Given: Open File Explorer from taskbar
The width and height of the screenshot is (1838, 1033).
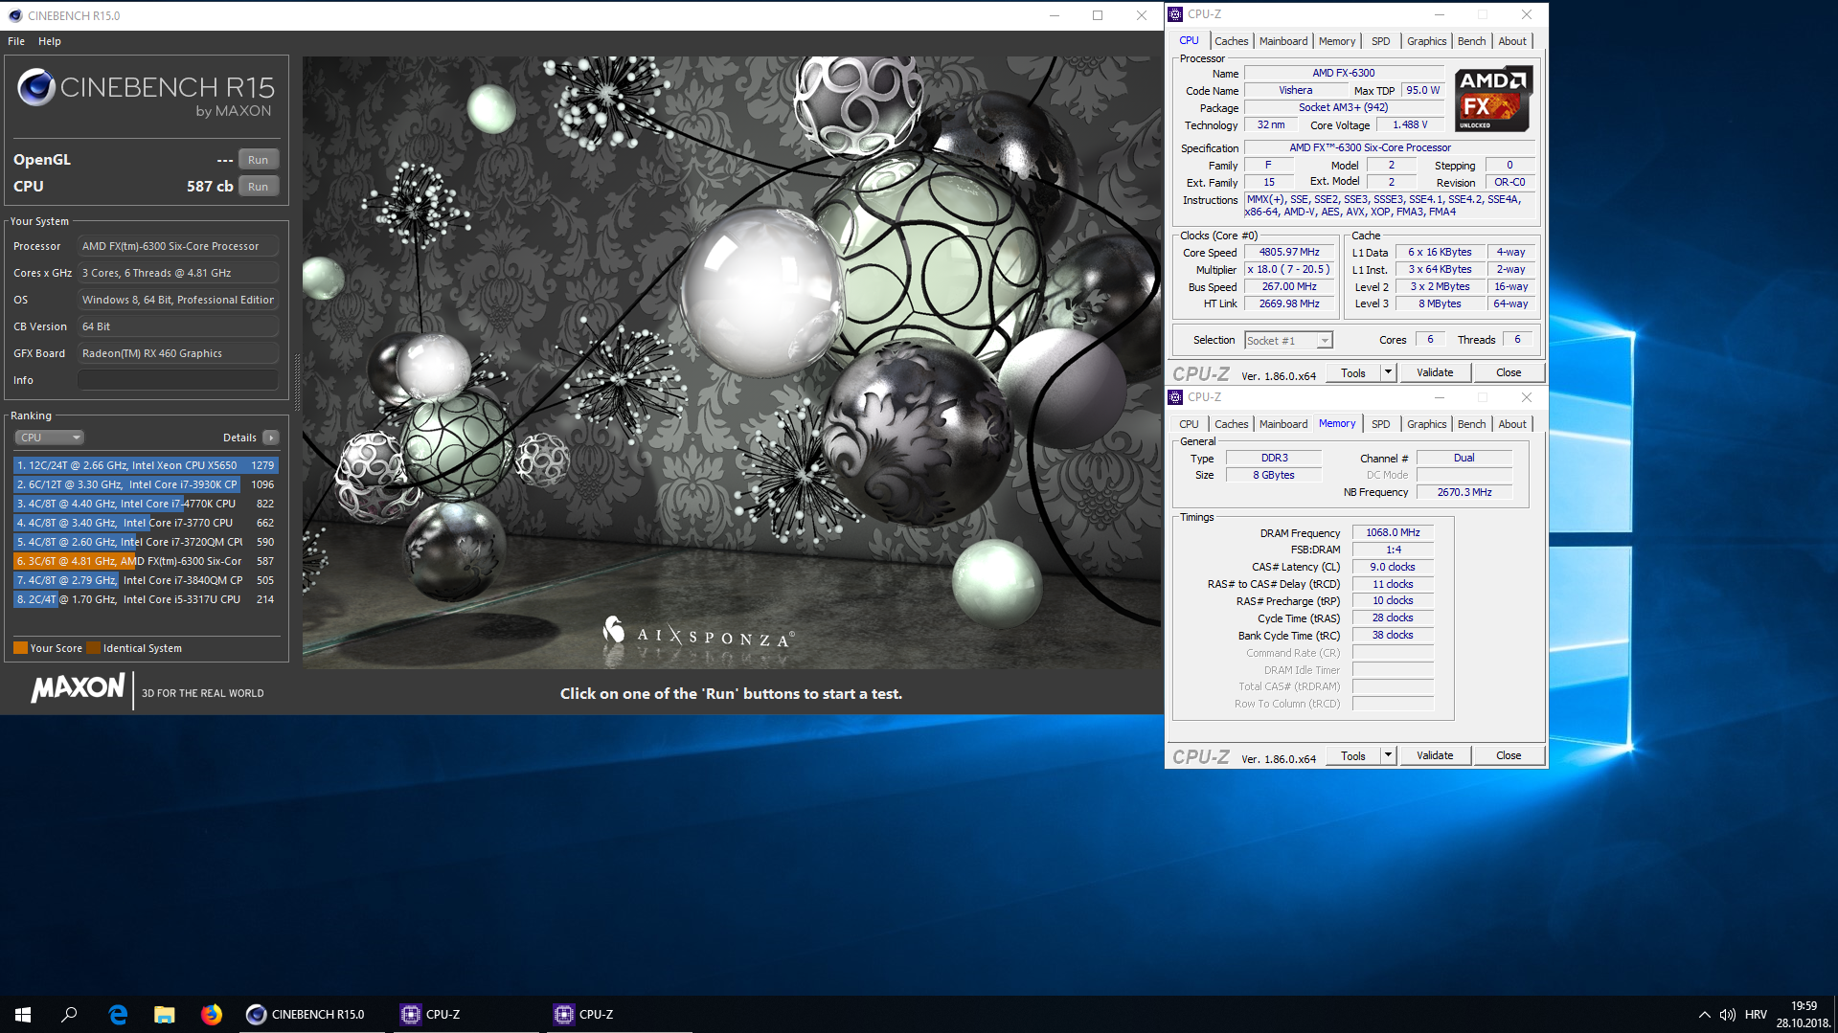Looking at the screenshot, I should pos(165,1014).
